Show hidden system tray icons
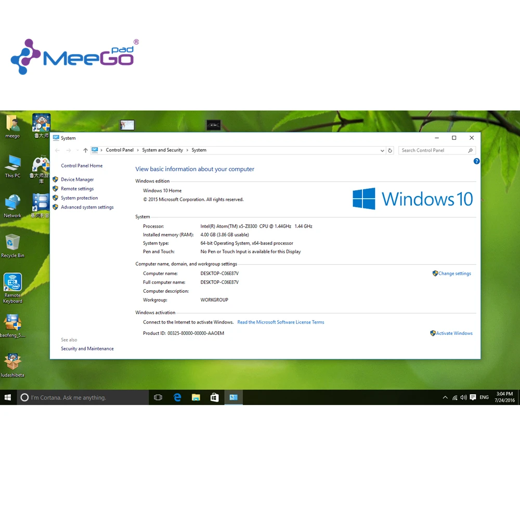Image resolution: width=520 pixels, height=520 pixels. pos(445,397)
